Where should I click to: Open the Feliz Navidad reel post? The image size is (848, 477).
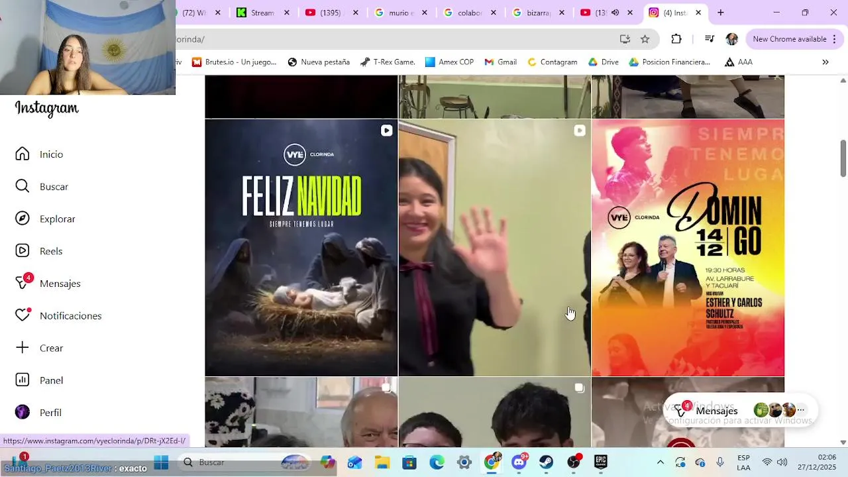pyautogui.click(x=301, y=248)
